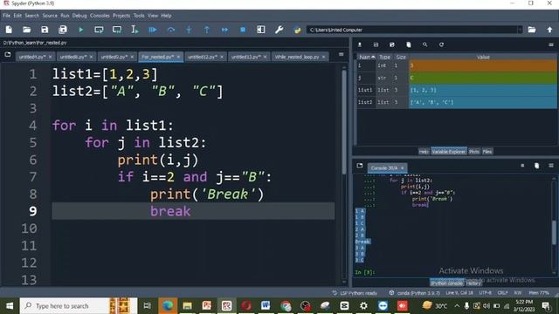This screenshot has width=559, height=314.
Task: Step into function debugger icon
Action: click(189, 30)
